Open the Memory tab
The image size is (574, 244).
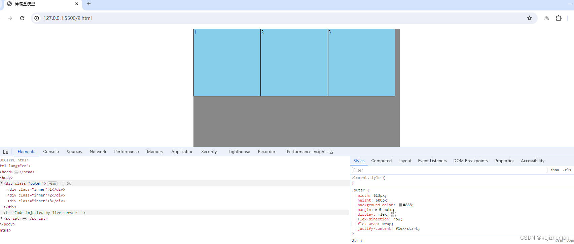coord(155,152)
